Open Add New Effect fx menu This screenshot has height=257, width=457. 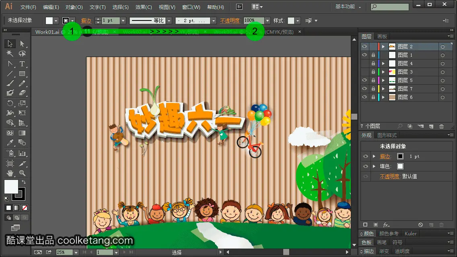pyautogui.click(x=386, y=225)
